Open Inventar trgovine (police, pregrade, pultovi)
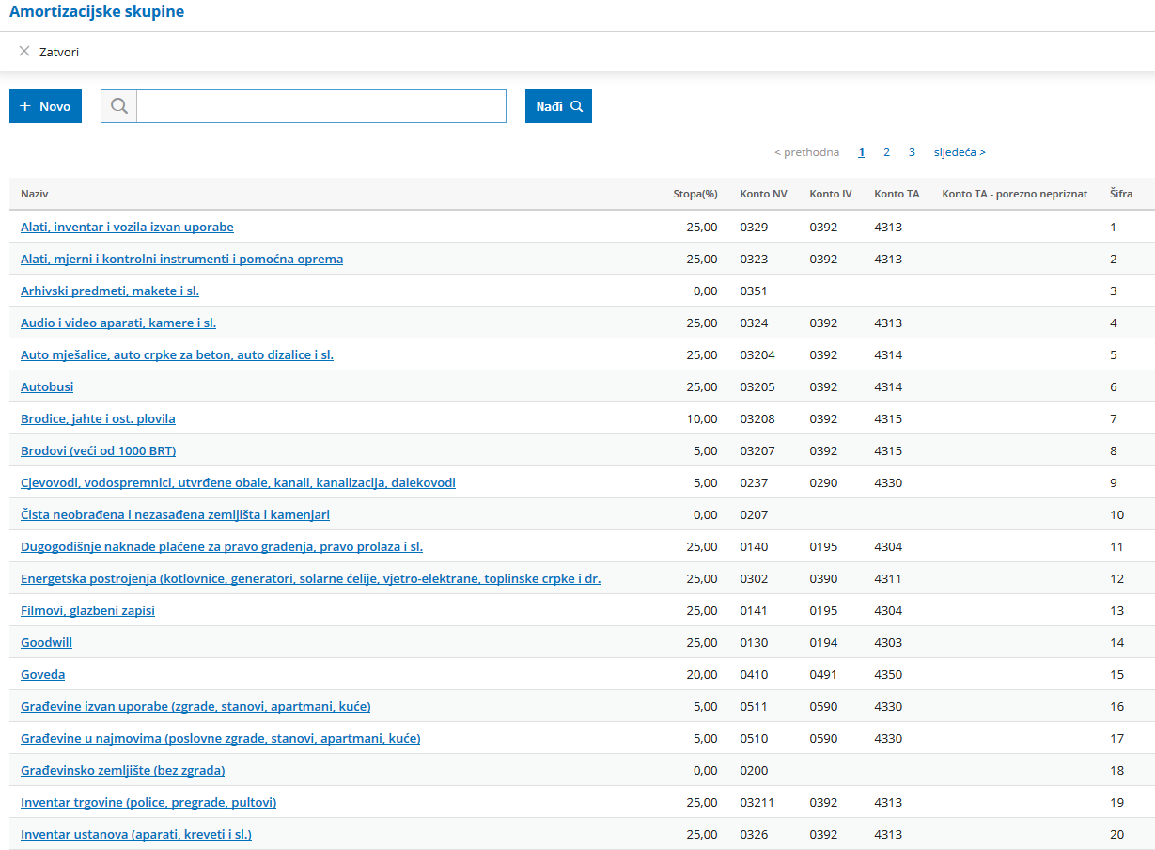This screenshot has width=1155, height=850. tap(148, 802)
